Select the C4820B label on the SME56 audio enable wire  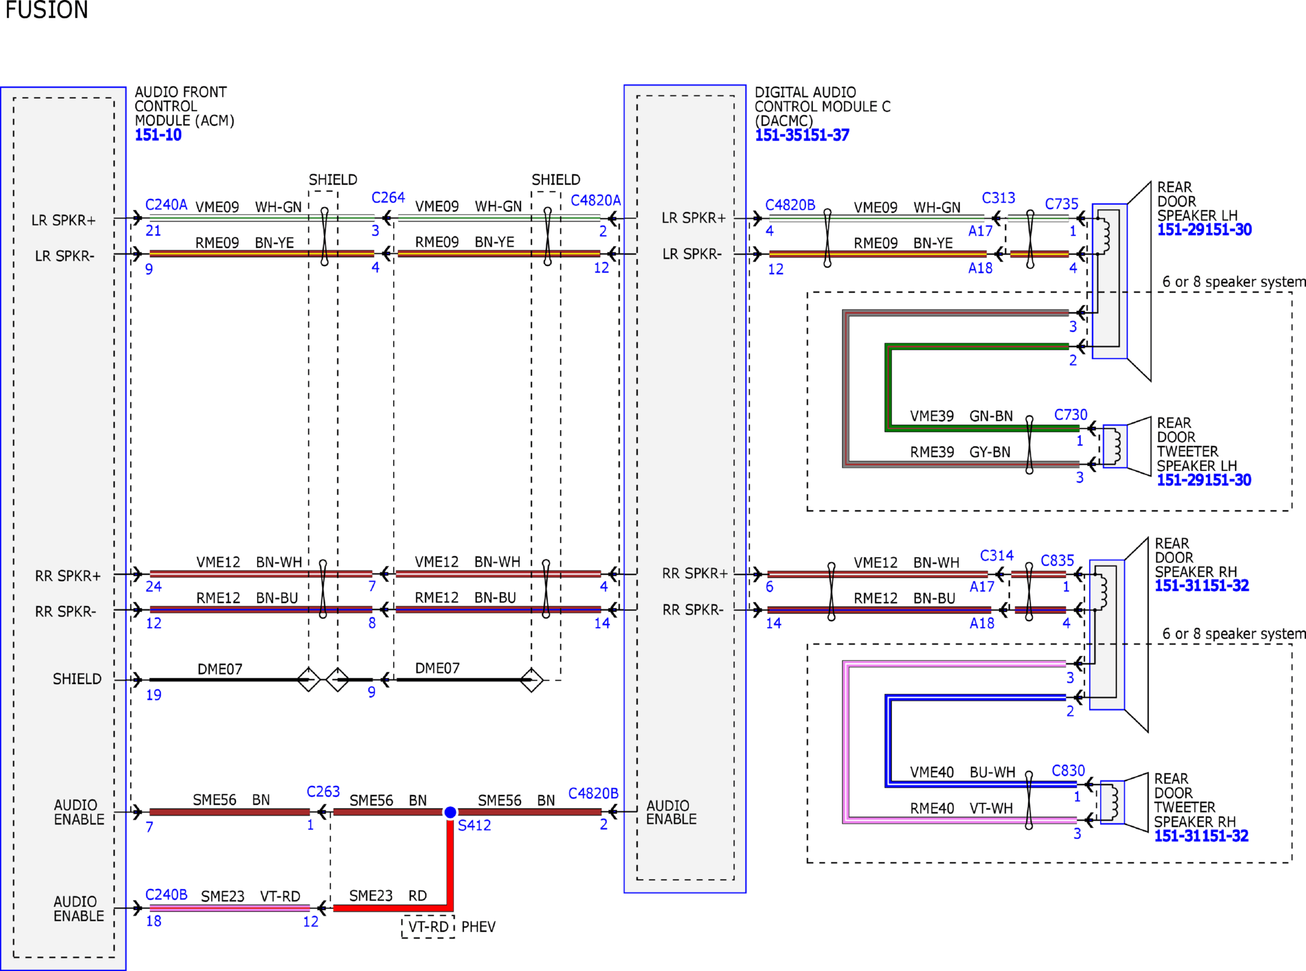593,794
